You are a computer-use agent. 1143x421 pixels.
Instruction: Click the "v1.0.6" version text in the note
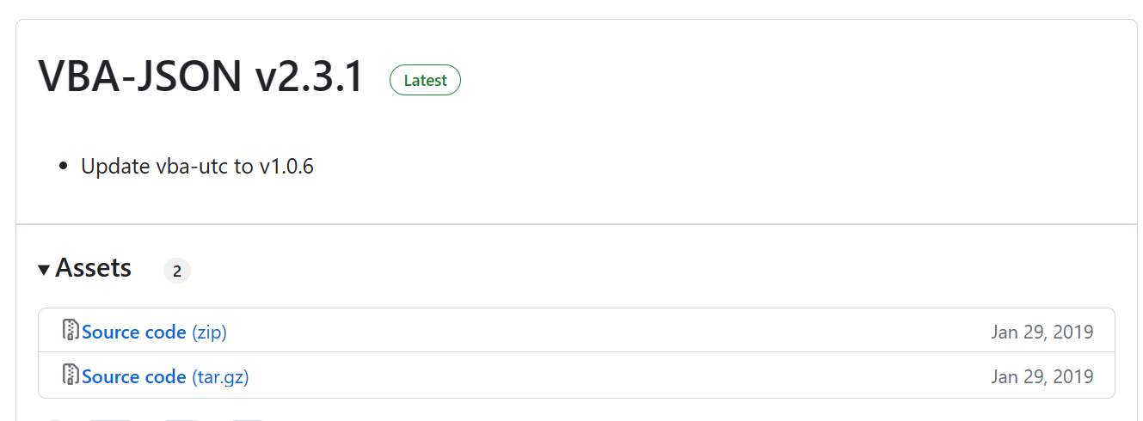tap(286, 166)
